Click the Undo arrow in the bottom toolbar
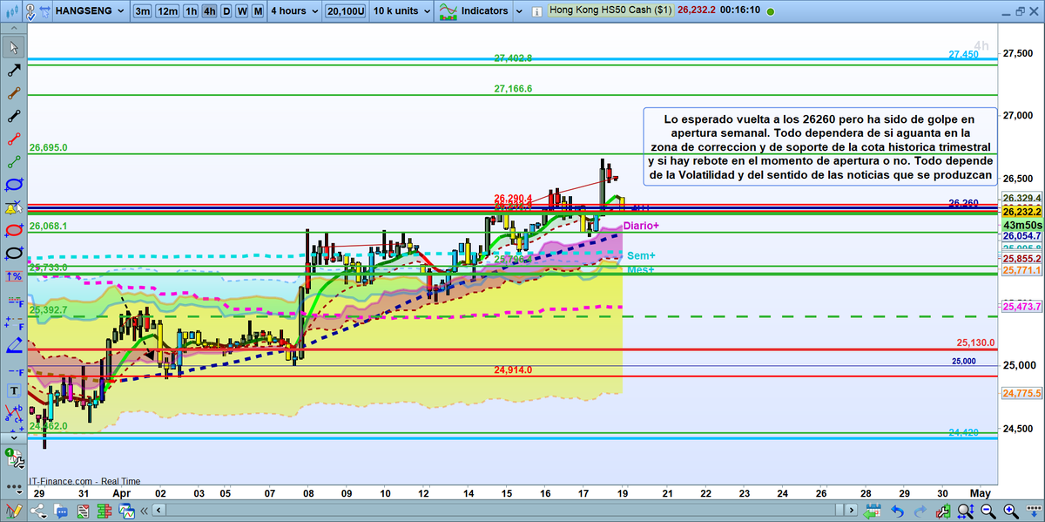 tap(899, 511)
